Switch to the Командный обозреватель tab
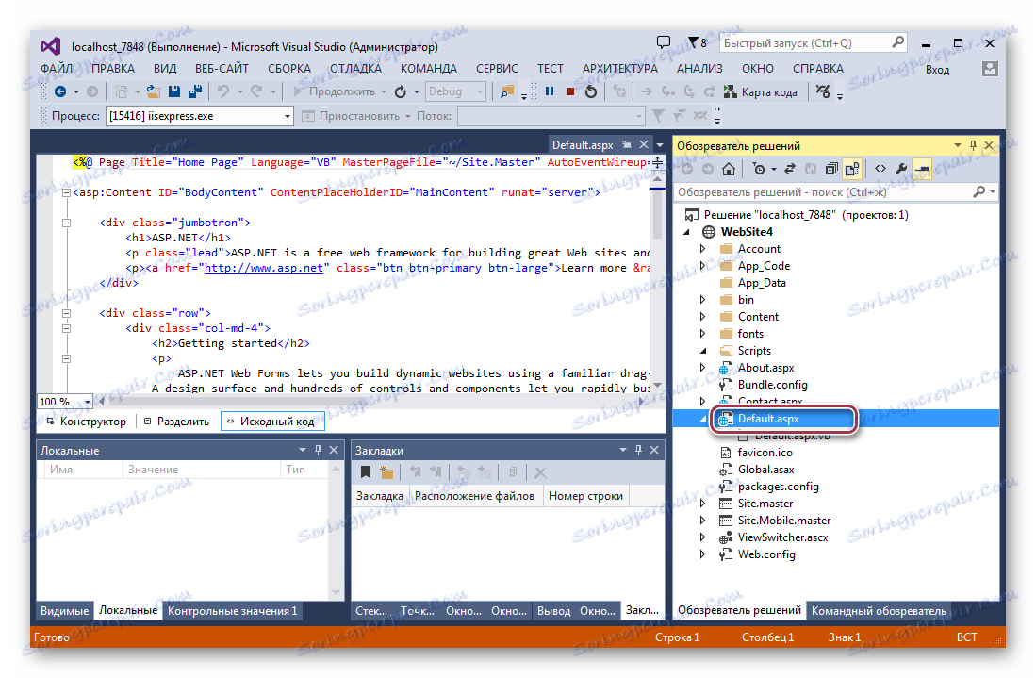 click(x=879, y=610)
